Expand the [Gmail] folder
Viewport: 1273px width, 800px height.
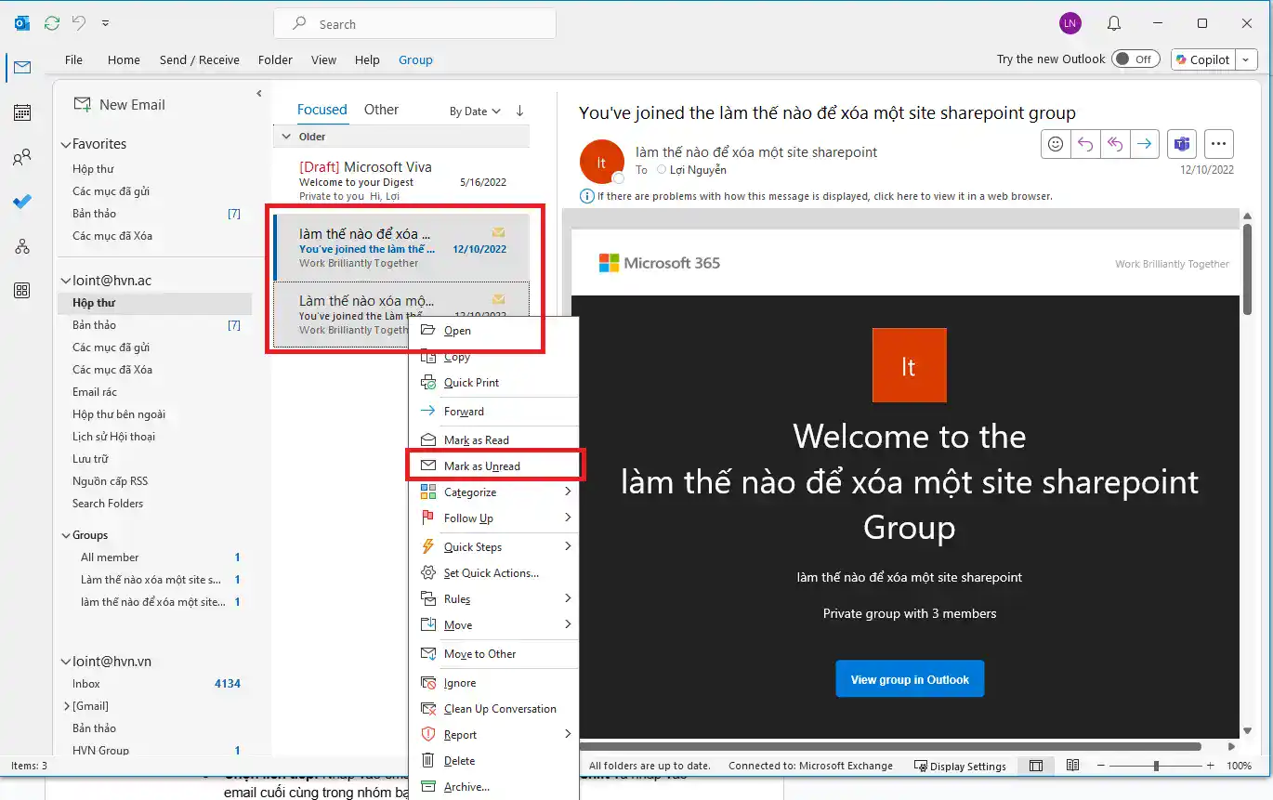66,706
